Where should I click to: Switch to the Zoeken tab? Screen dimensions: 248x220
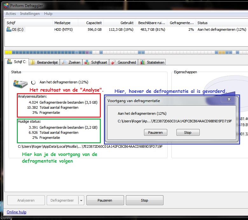71,62
